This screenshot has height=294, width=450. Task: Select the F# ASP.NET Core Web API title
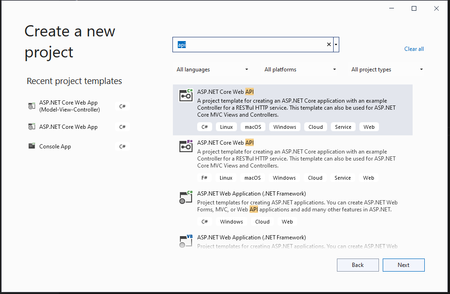[x=225, y=143]
